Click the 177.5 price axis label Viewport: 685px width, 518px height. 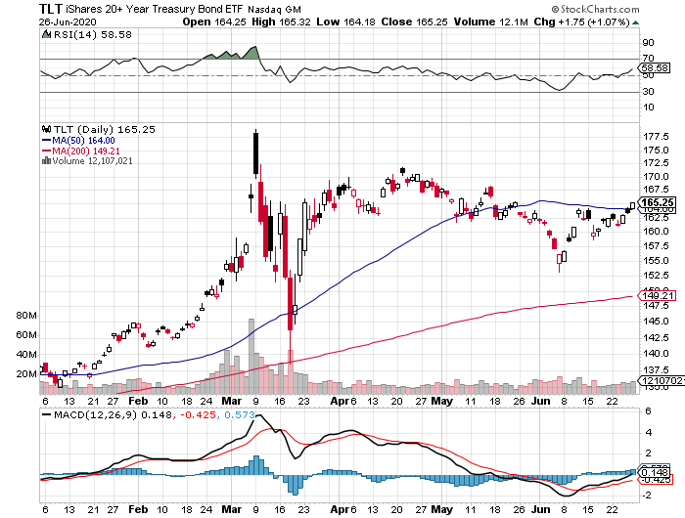coord(656,137)
